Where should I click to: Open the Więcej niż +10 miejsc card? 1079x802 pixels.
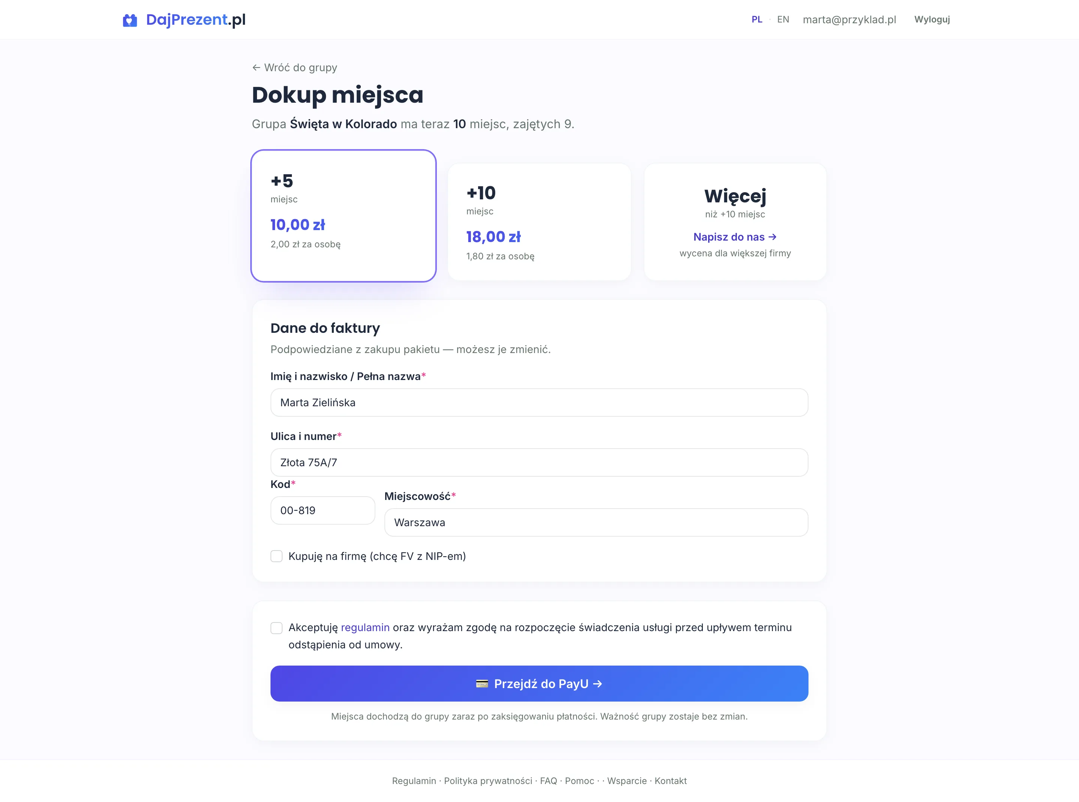[x=735, y=222]
